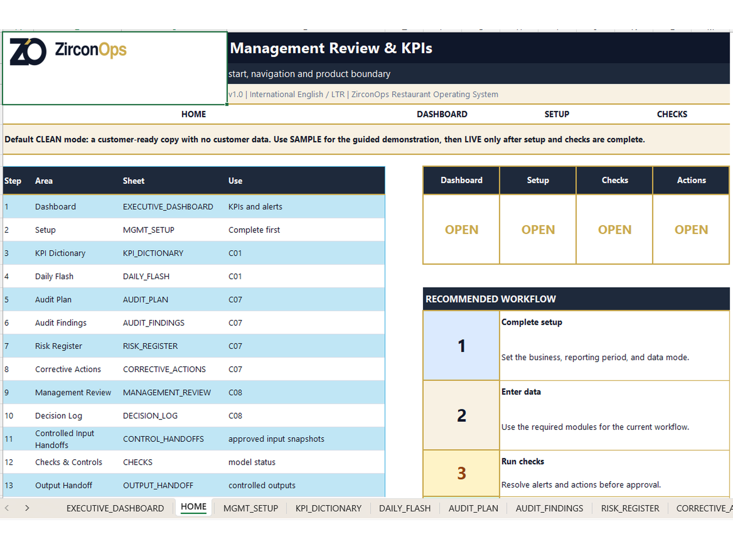Select the 'KPIs and alerts' cell
This screenshot has height=550, width=733.
click(x=306, y=207)
